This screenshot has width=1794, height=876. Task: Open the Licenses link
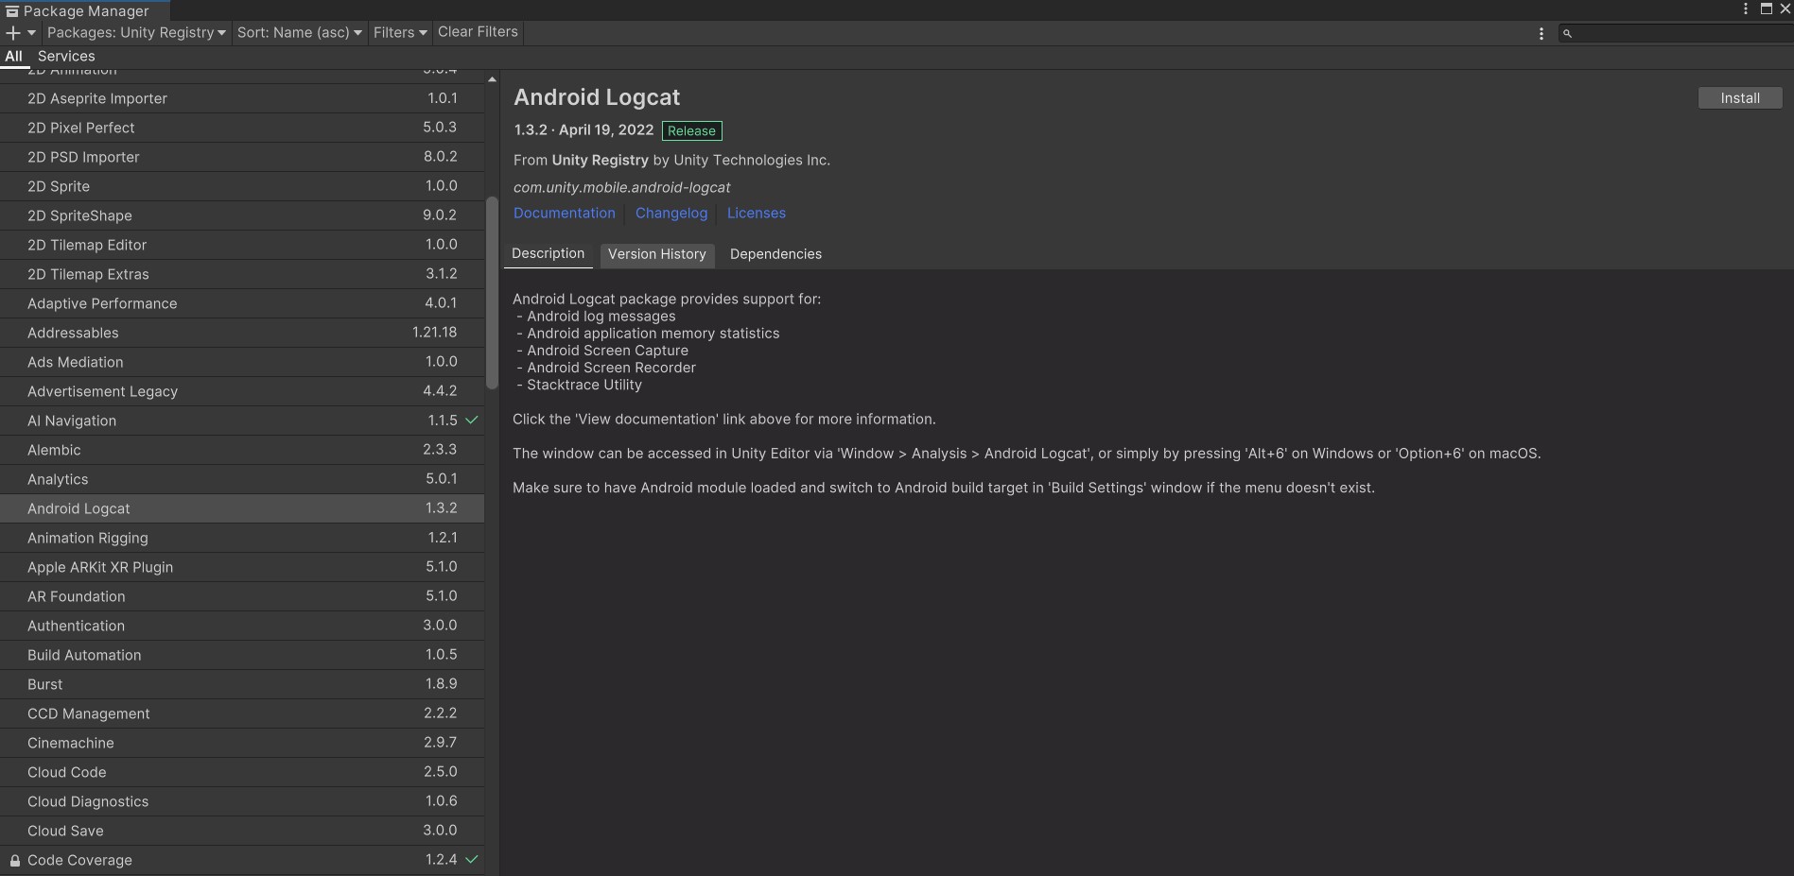(757, 214)
